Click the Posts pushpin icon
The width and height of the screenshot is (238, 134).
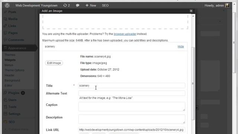pyautogui.click(x=5, y=12)
